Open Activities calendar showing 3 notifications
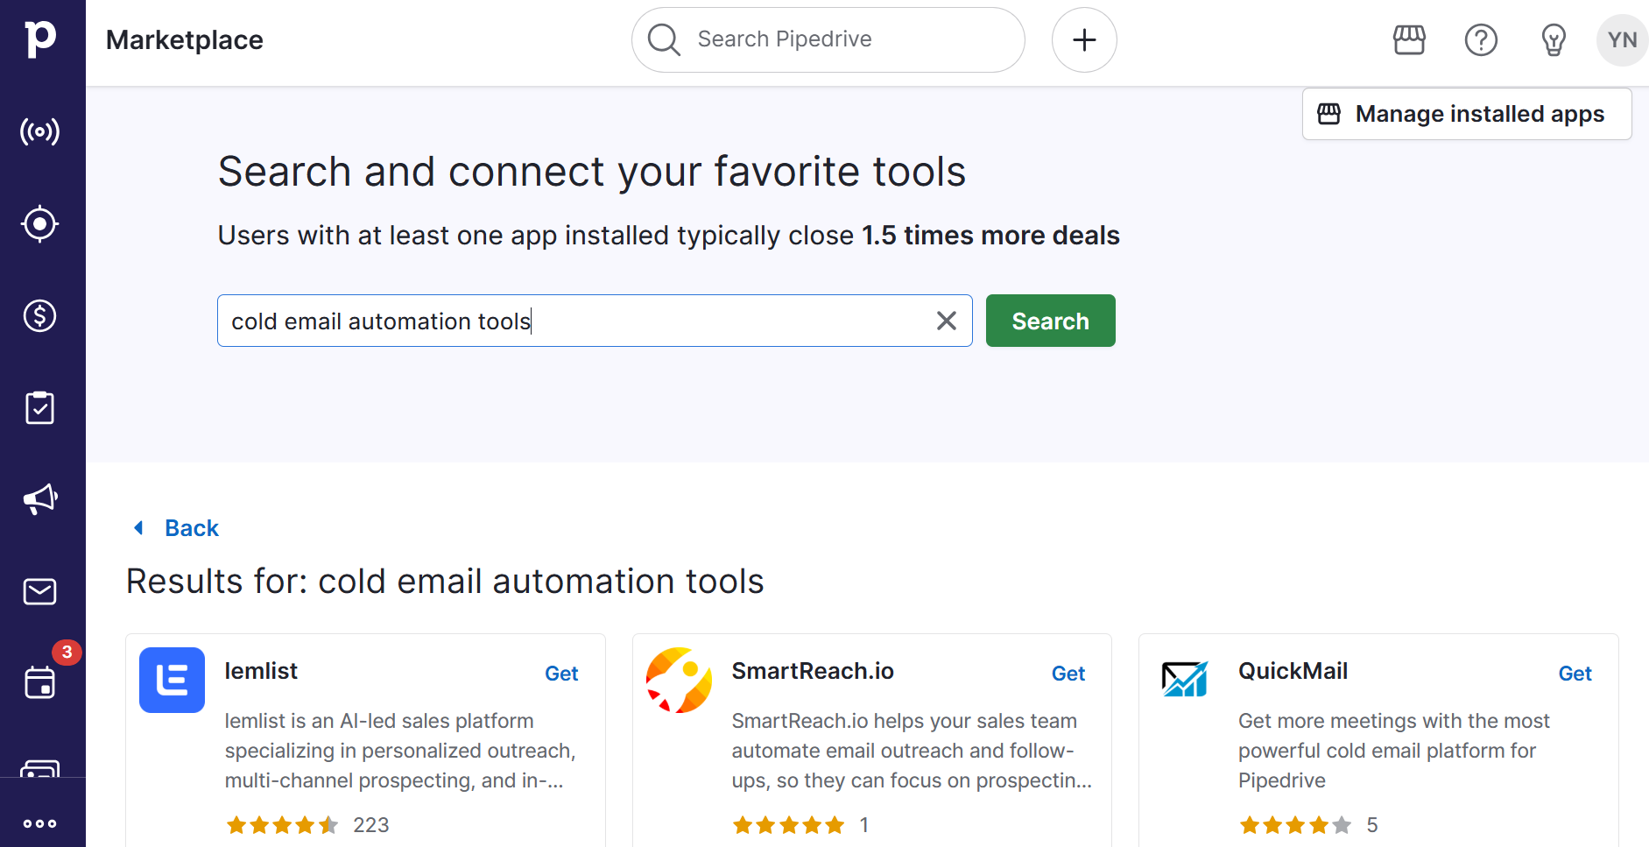 [39, 684]
